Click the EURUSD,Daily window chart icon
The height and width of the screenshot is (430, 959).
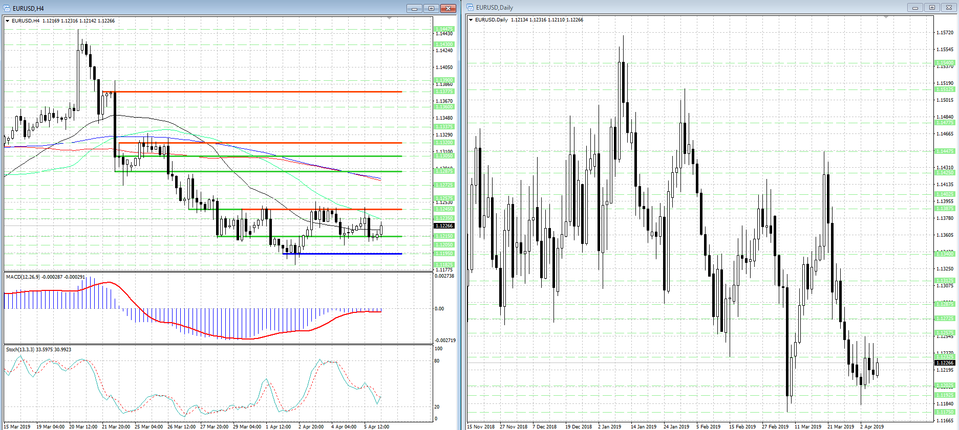point(470,7)
